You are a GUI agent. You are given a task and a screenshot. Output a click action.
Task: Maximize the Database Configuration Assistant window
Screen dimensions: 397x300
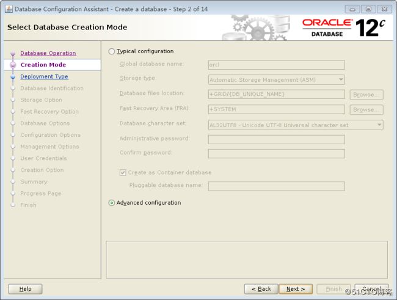(368, 9)
